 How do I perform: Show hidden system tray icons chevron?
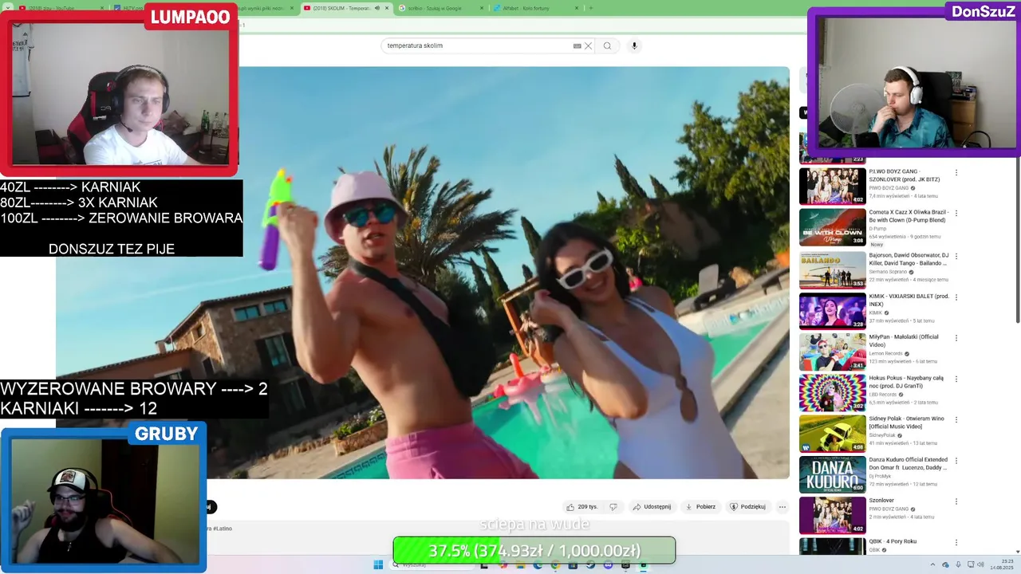point(934,565)
